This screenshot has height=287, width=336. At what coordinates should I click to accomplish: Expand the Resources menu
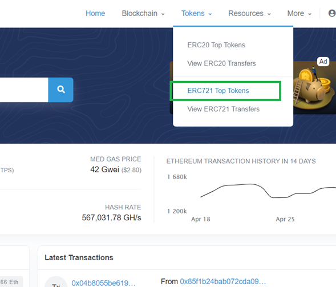(x=249, y=13)
